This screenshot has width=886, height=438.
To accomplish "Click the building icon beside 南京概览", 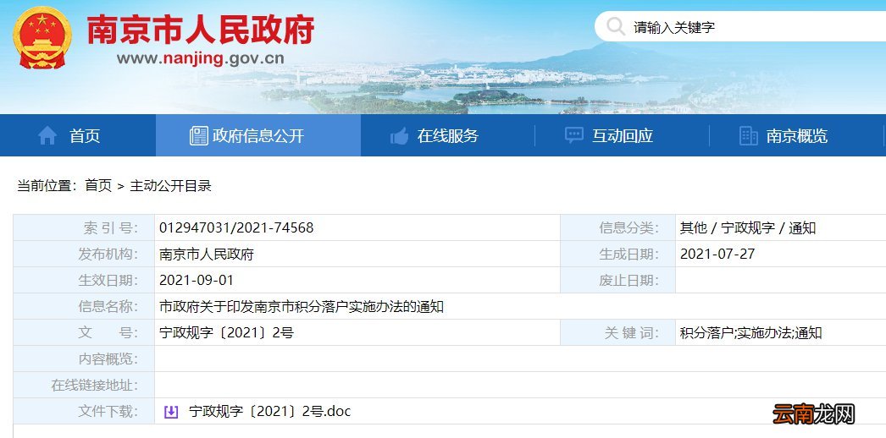I will tap(749, 136).
